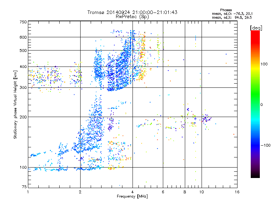Click the y-axis tick label "750"
The width and height of the screenshot is (279, 209).
click(23, 22)
